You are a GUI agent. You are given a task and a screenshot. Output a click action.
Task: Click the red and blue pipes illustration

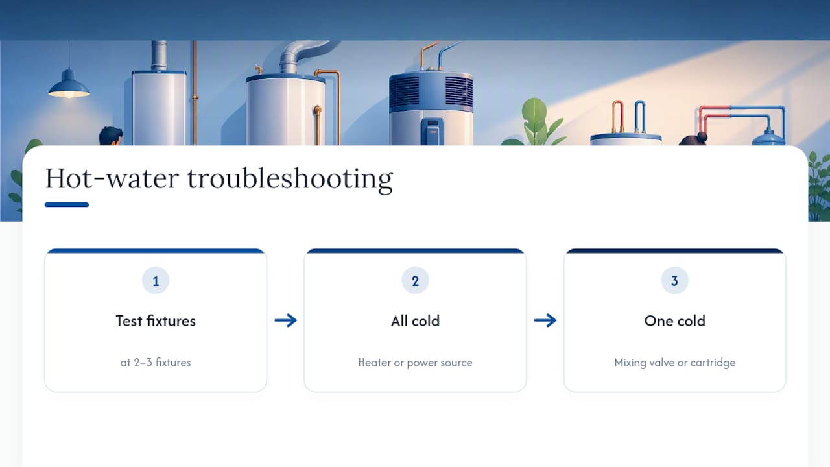(742, 123)
